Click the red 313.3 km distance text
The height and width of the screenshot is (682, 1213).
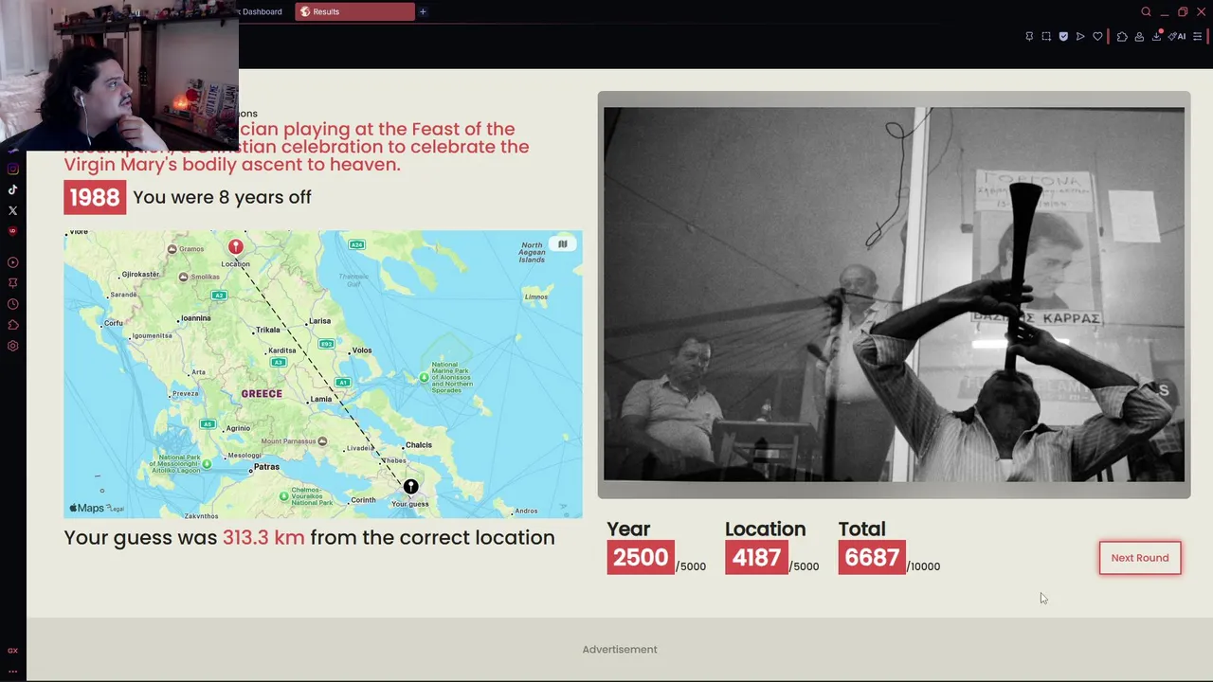pyautogui.click(x=263, y=537)
